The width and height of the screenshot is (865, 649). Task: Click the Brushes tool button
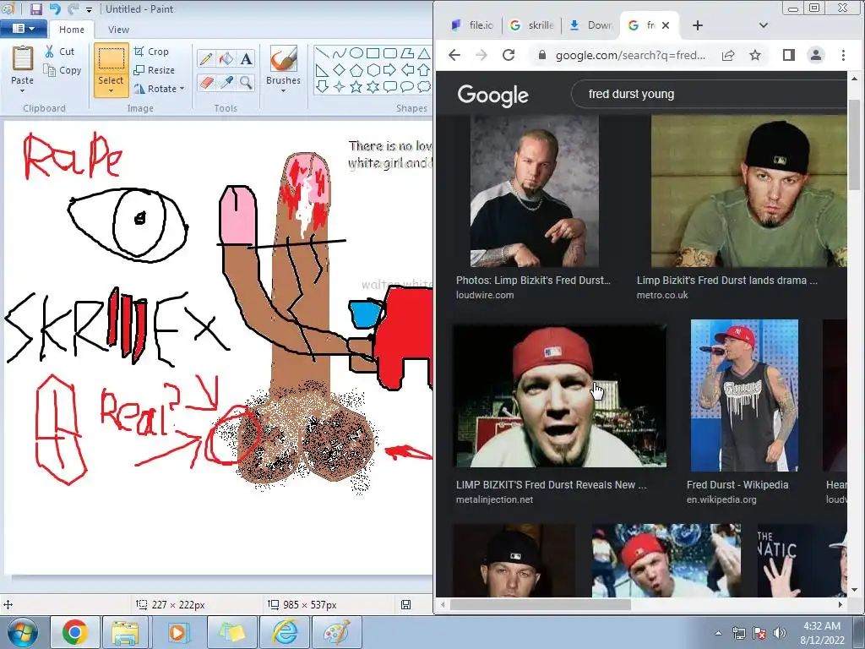coord(284,58)
